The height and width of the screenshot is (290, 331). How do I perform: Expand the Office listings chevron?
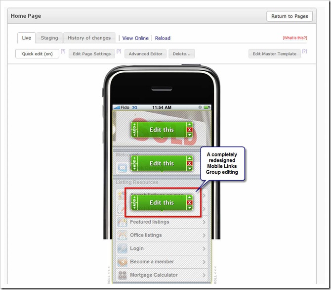(204, 235)
